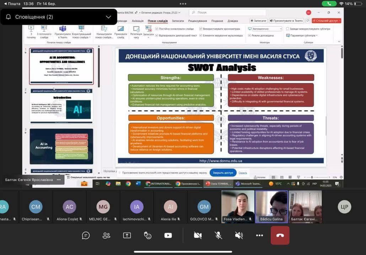Open Microsoft Teams in Windows taskbar
366x255 pixels.
click(248, 183)
